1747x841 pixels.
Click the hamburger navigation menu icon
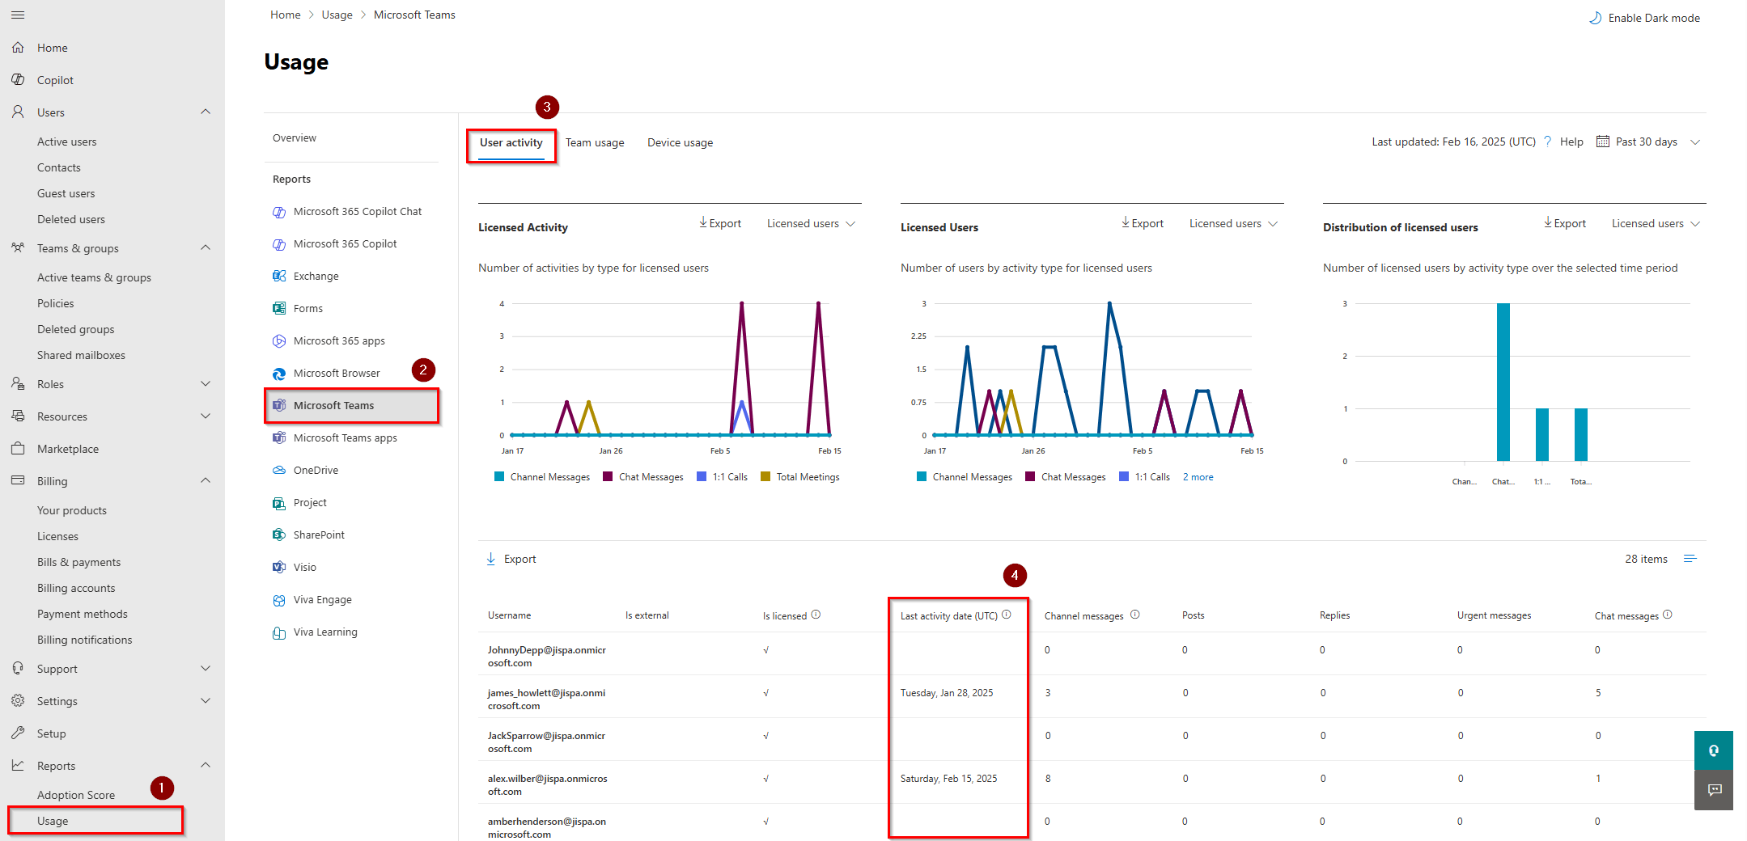pos(17,15)
